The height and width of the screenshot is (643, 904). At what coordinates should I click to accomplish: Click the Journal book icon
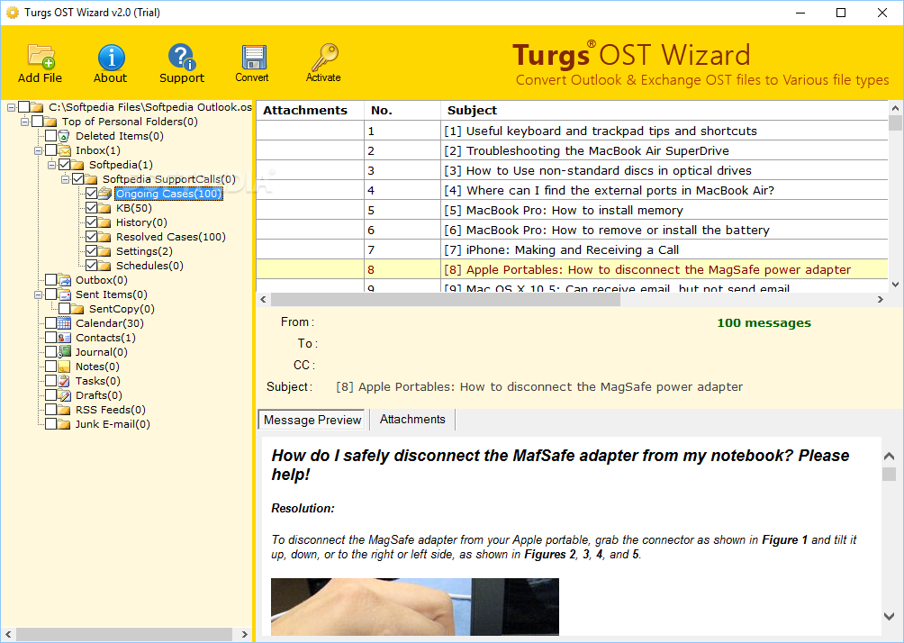(65, 352)
